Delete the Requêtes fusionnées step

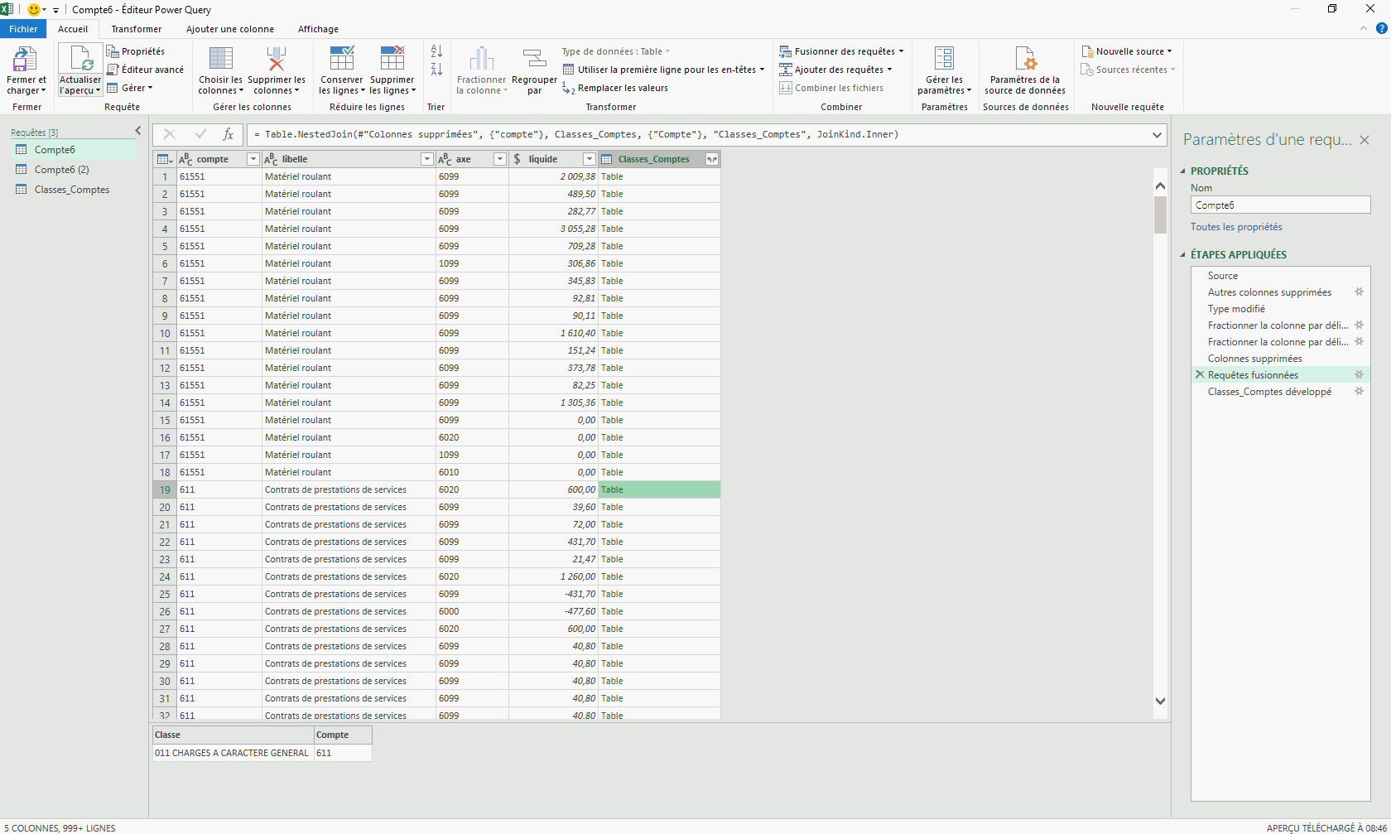tap(1200, 375)
